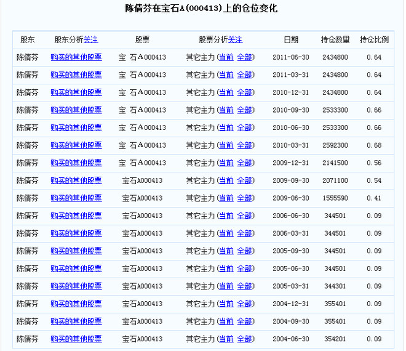Screen dimensions: 406x351
Task: Open 购买的其他股票 link in 2005-09-30 row
Action: click(76, 251)
